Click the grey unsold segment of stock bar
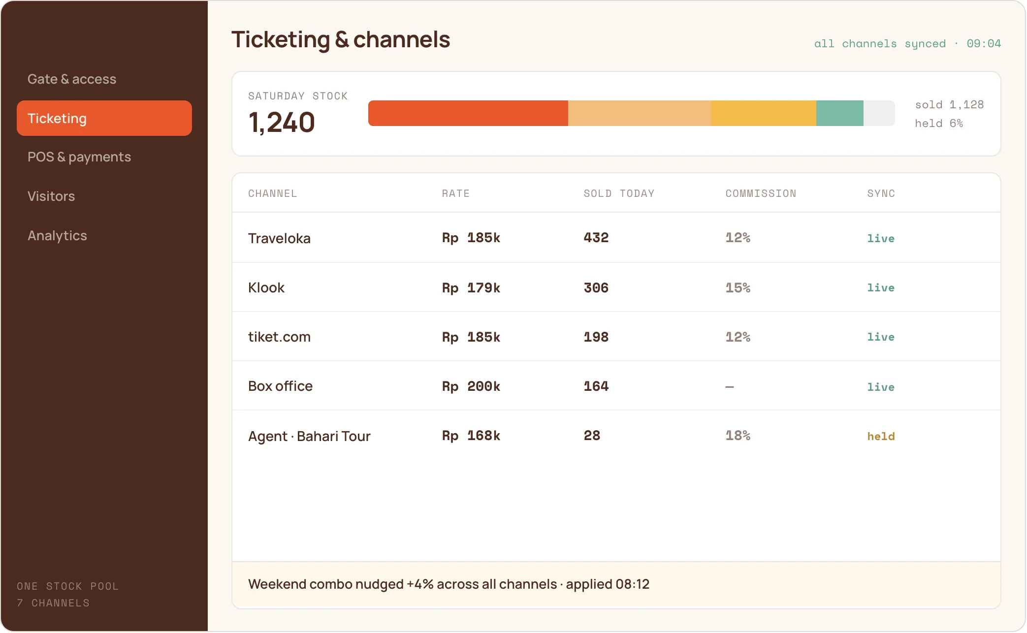 (x=879, y=113)
